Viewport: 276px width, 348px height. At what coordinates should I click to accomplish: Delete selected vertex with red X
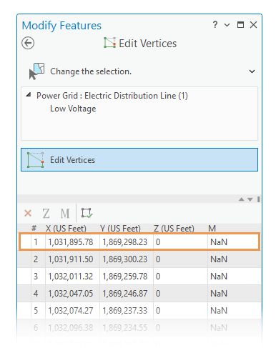pyautogui.click(x=28, y=213)
